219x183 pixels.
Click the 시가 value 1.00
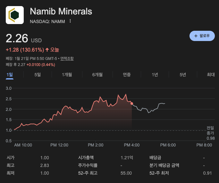point(45,158)
